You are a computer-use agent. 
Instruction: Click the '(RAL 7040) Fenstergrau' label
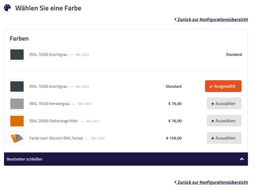click(49, 104)
